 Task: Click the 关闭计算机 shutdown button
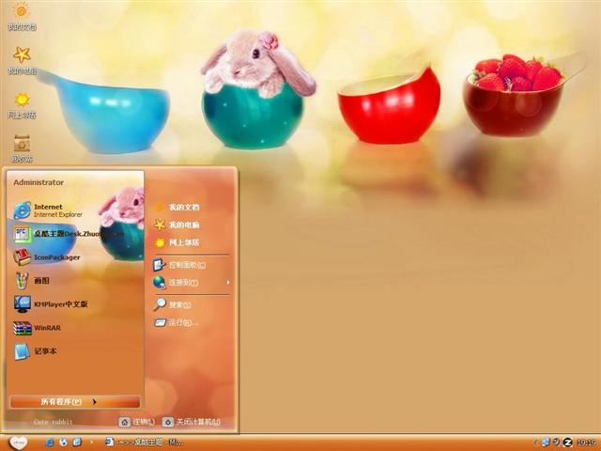tap(192, 422)
